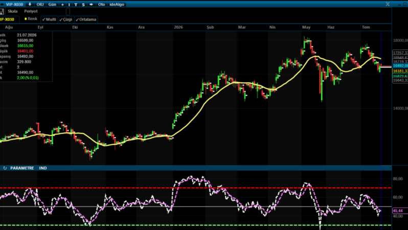Click the ideAlgo button
This screenshot has width=408, height=230.
[x=117, y=5]
